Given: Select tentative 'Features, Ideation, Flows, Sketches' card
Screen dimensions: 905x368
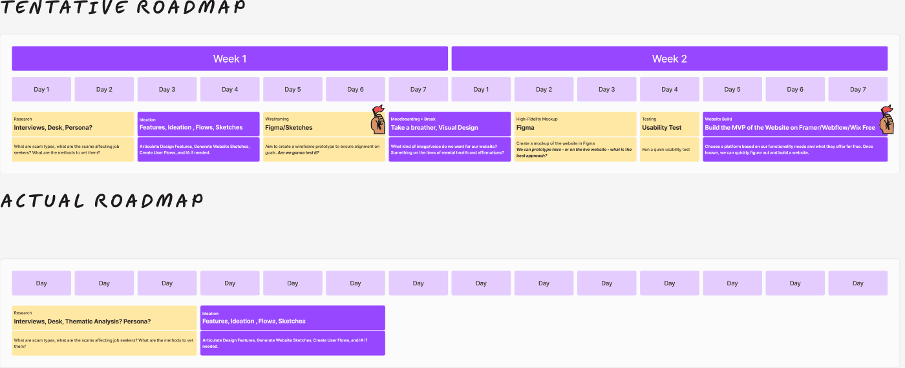Looking at the screenshot, I should pyautogui.click(x=198, y=124).
